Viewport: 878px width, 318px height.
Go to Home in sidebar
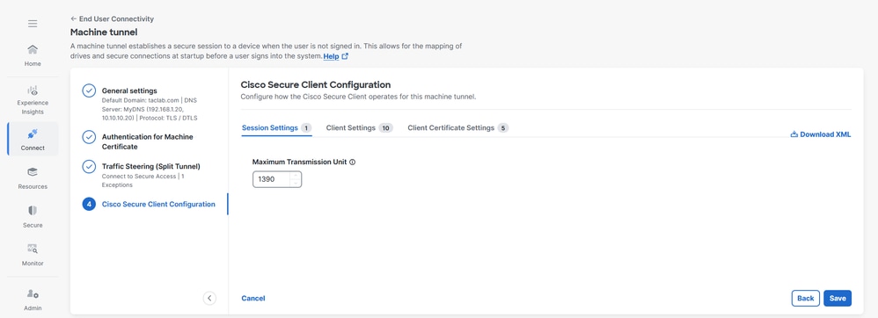pos(33,55)
